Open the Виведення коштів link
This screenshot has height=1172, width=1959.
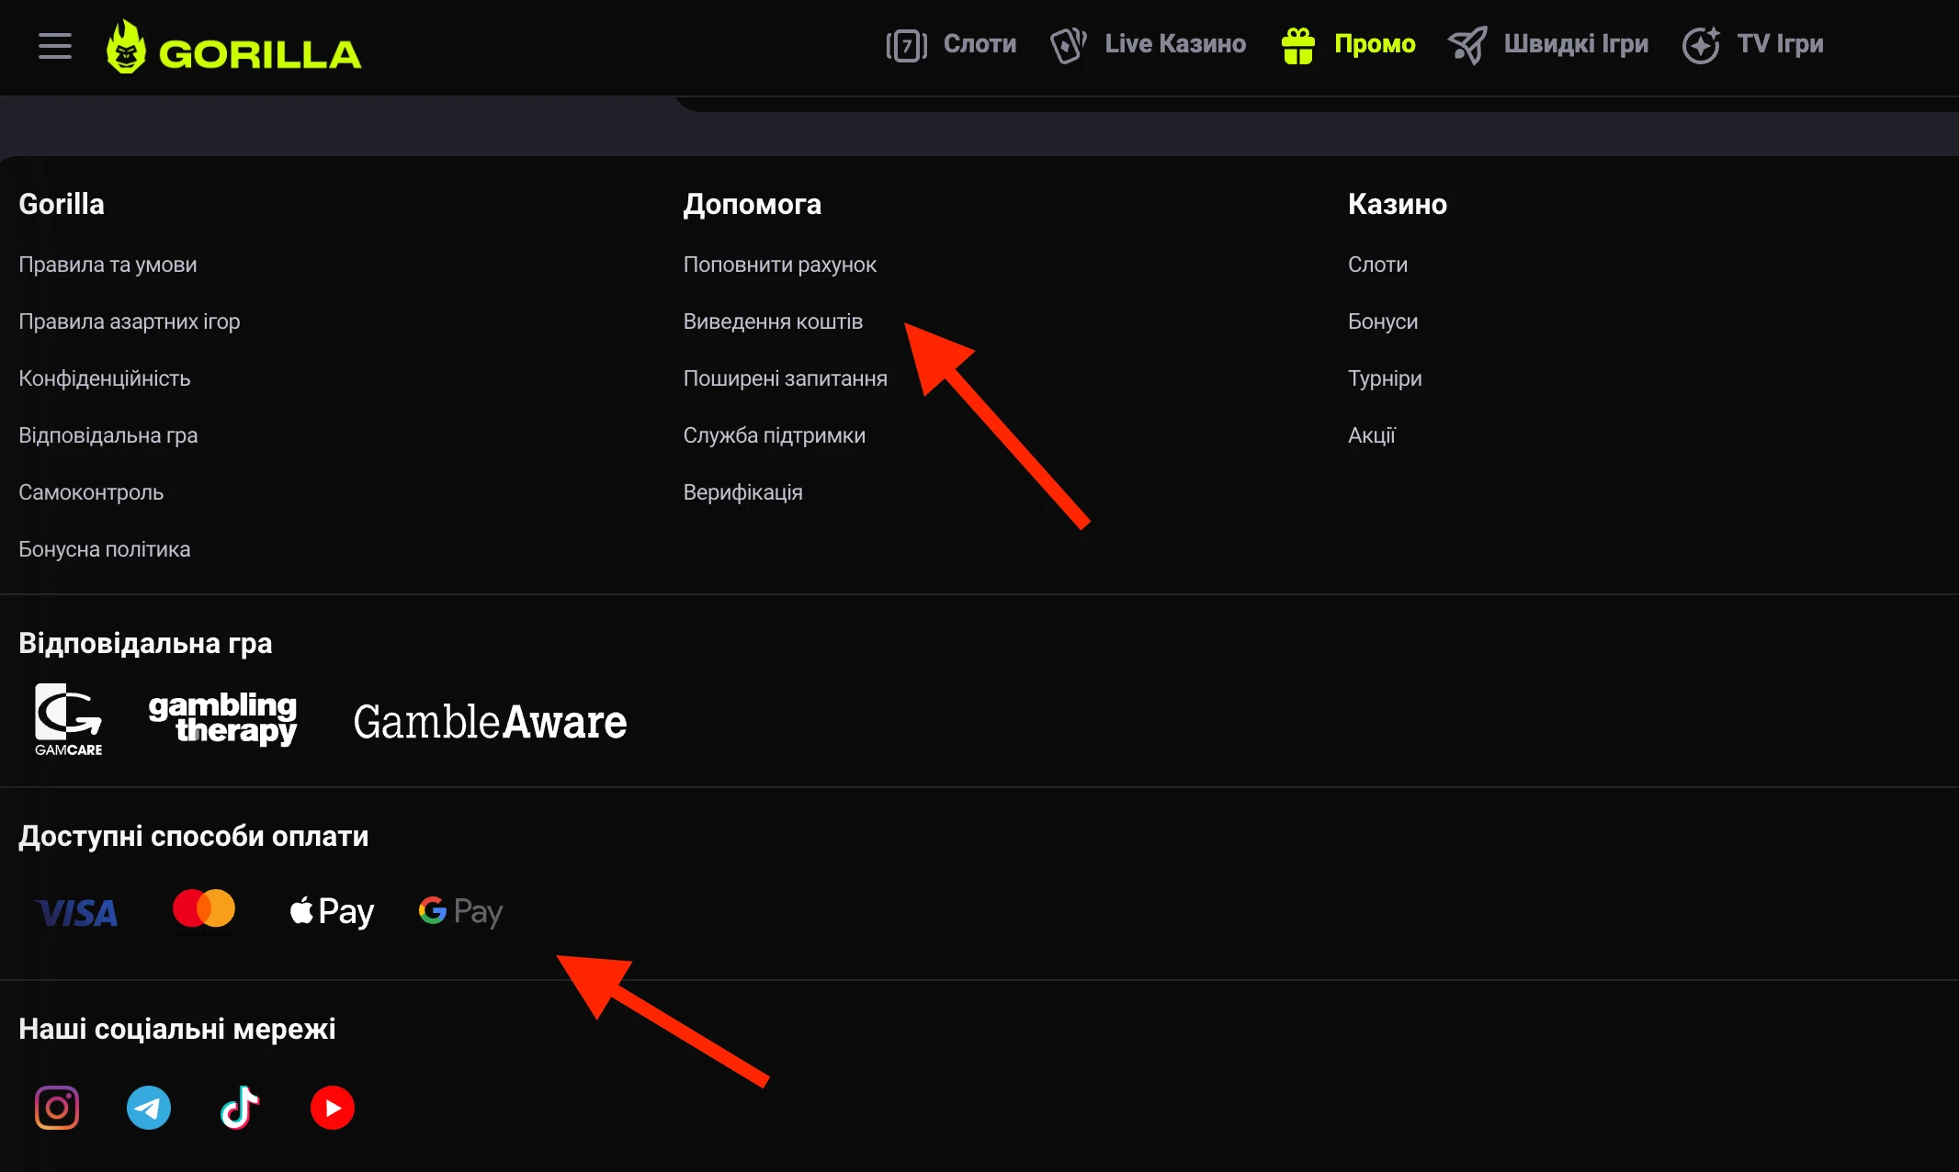click(773, 321)
